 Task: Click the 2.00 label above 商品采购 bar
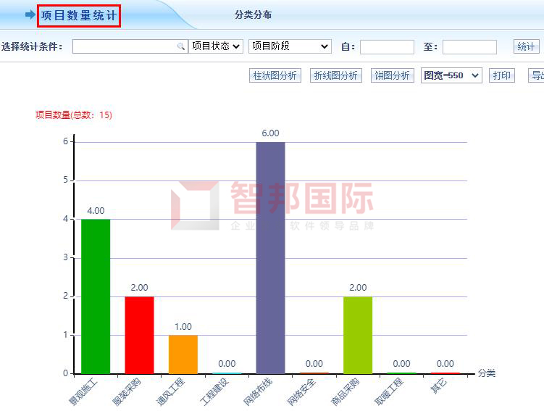[x=358, y=288]
